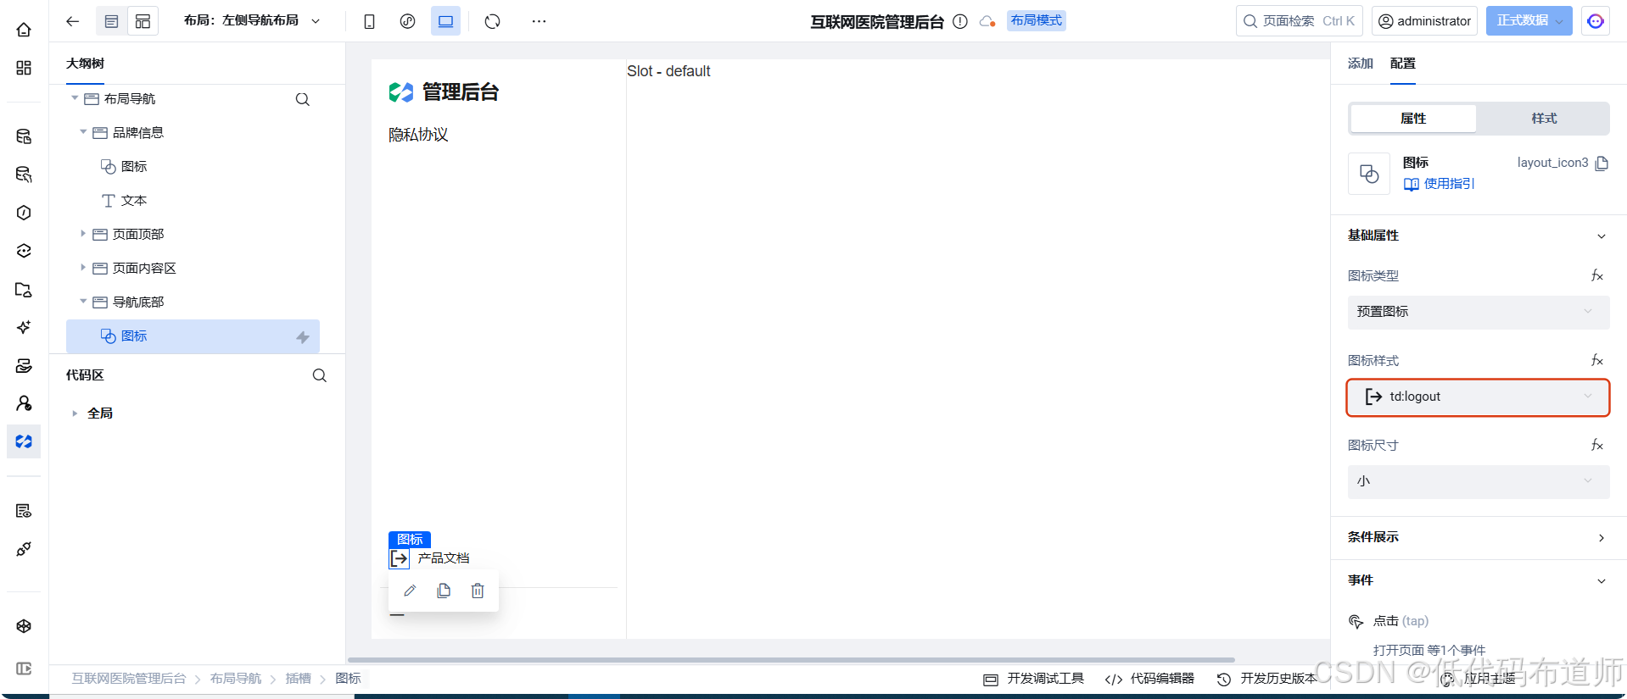1627x699 pixels.
Task: Click breadcrumb 插槽
Action: 298,679
